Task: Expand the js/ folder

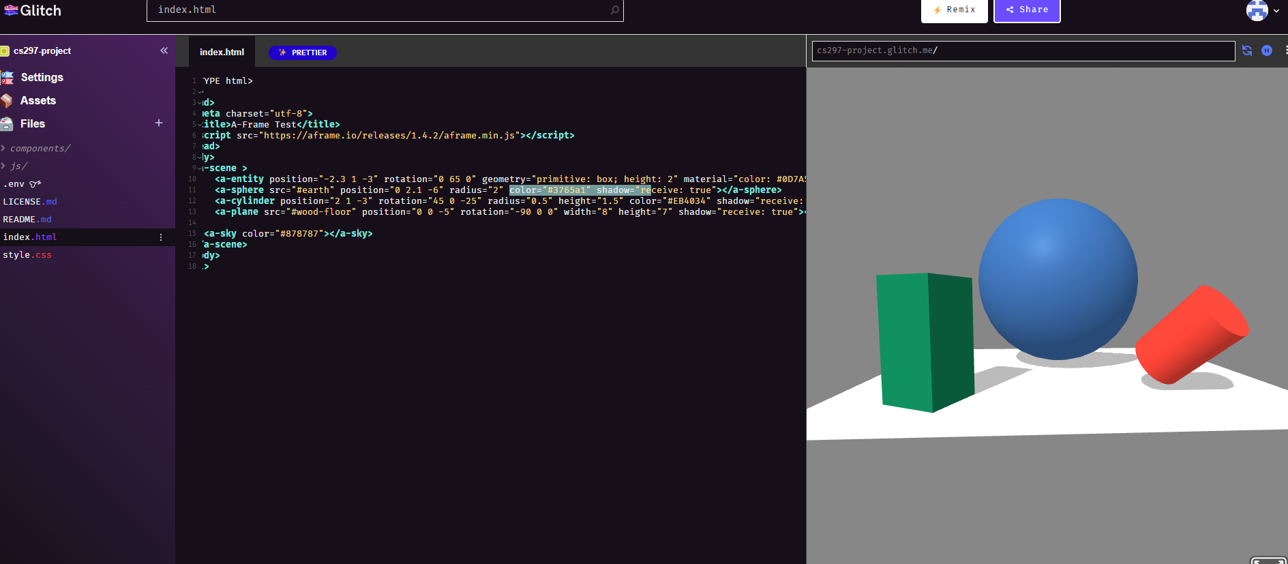Action: pos(18,166)
